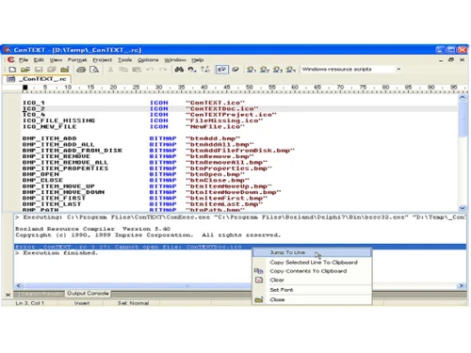Click console scrollbar left arrow
Image resolution: width=471 pixels, height=353 pixels.
19,285
